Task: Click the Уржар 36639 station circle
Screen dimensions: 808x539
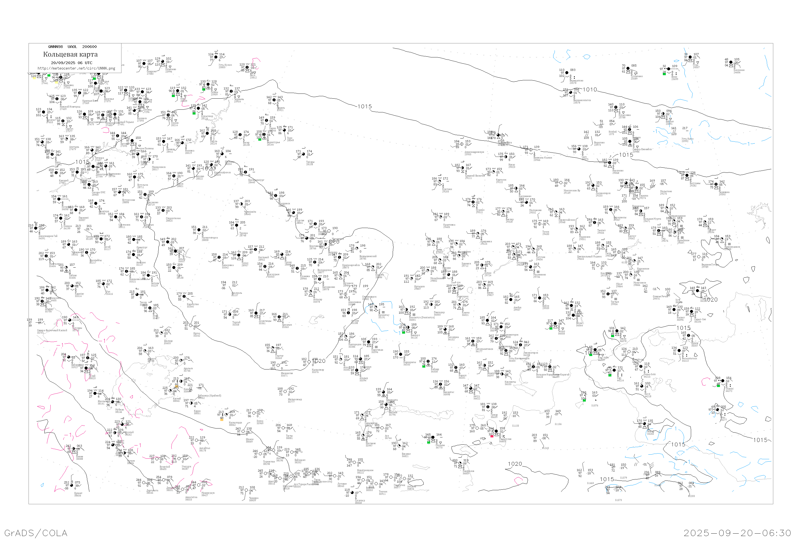Action: tap(488, 407)
